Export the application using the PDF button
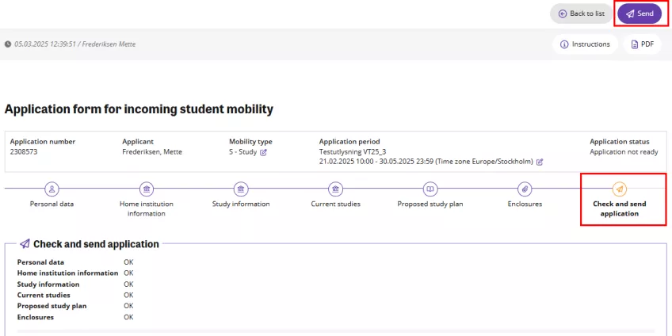672x336 pixels. pyautogui.click(x=641, y=44)
